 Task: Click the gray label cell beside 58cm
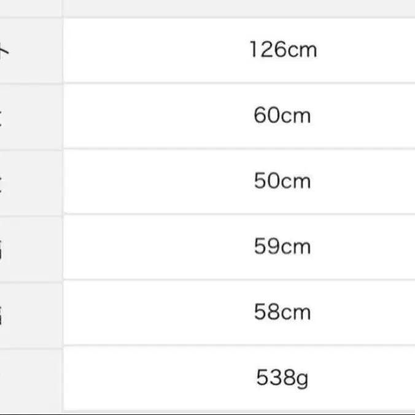[31, 312]
